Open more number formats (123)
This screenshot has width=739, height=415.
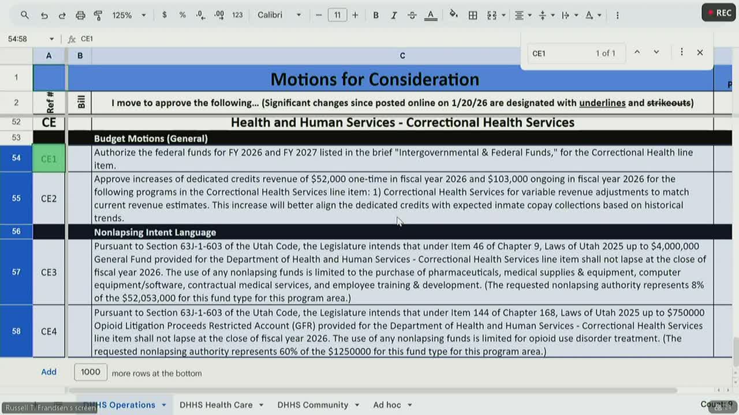click(x=237, y=15)
